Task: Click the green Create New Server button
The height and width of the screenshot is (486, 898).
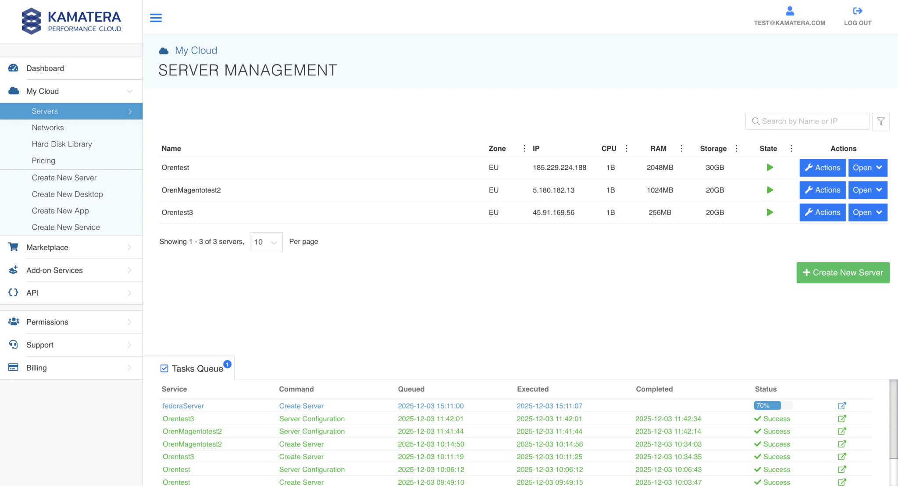Action: (843, 273)
